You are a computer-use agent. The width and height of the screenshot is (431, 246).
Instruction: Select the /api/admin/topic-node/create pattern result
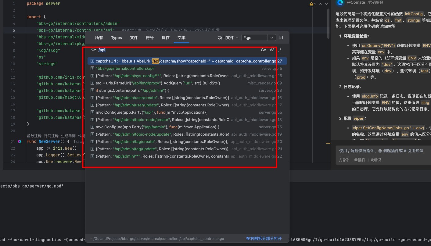[187, 120]
